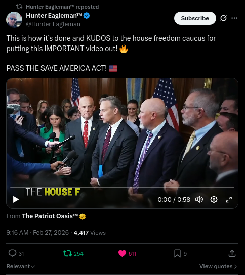Screen dimensions: 245x275
Task: Open video settings gear
Action: pyautogui.click(x=214, y=199)
